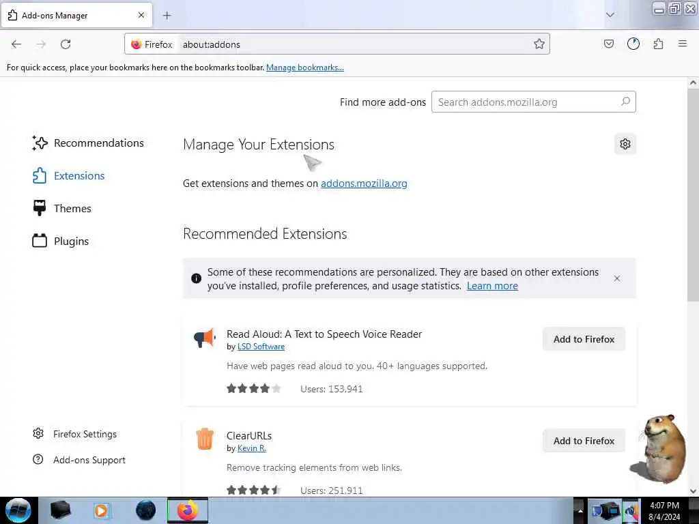This screenshot has width=699, height=524.
Task: Add ClearURLs extension to Firefox
Action: [584, 441]
